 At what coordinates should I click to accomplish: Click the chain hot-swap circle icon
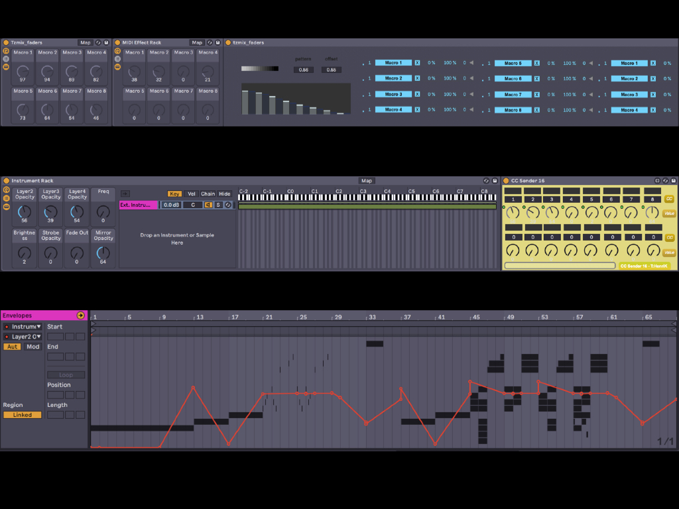point(227,205)
